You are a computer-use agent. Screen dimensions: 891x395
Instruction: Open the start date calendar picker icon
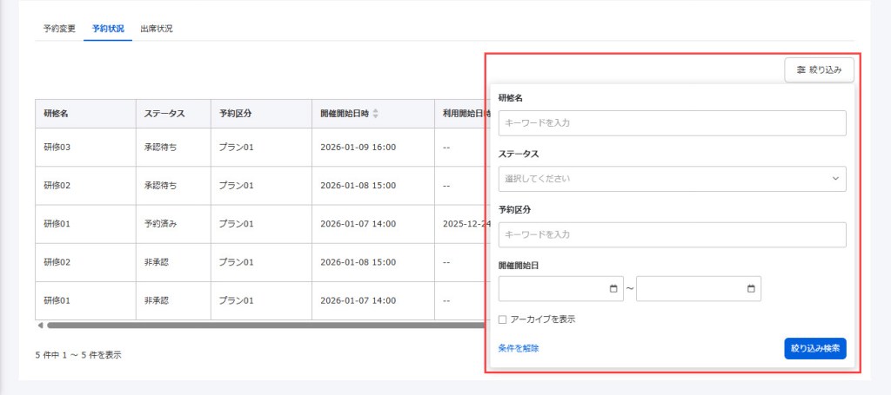[613, 289]
